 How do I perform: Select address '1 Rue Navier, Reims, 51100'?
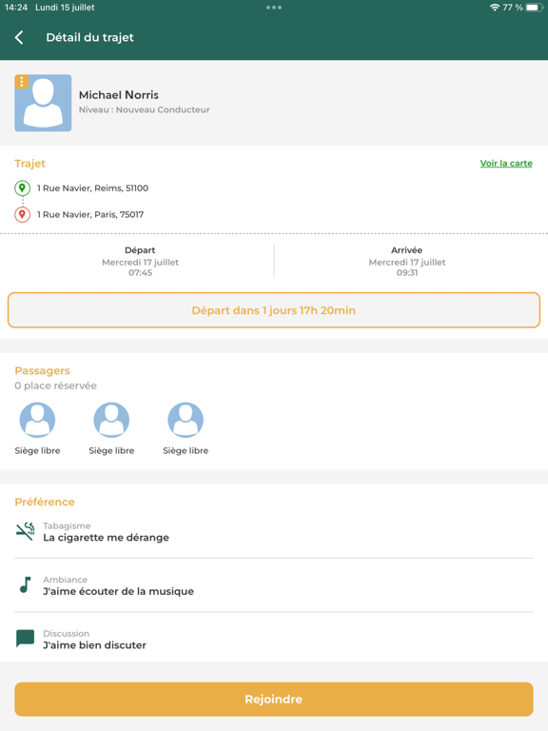92,188
